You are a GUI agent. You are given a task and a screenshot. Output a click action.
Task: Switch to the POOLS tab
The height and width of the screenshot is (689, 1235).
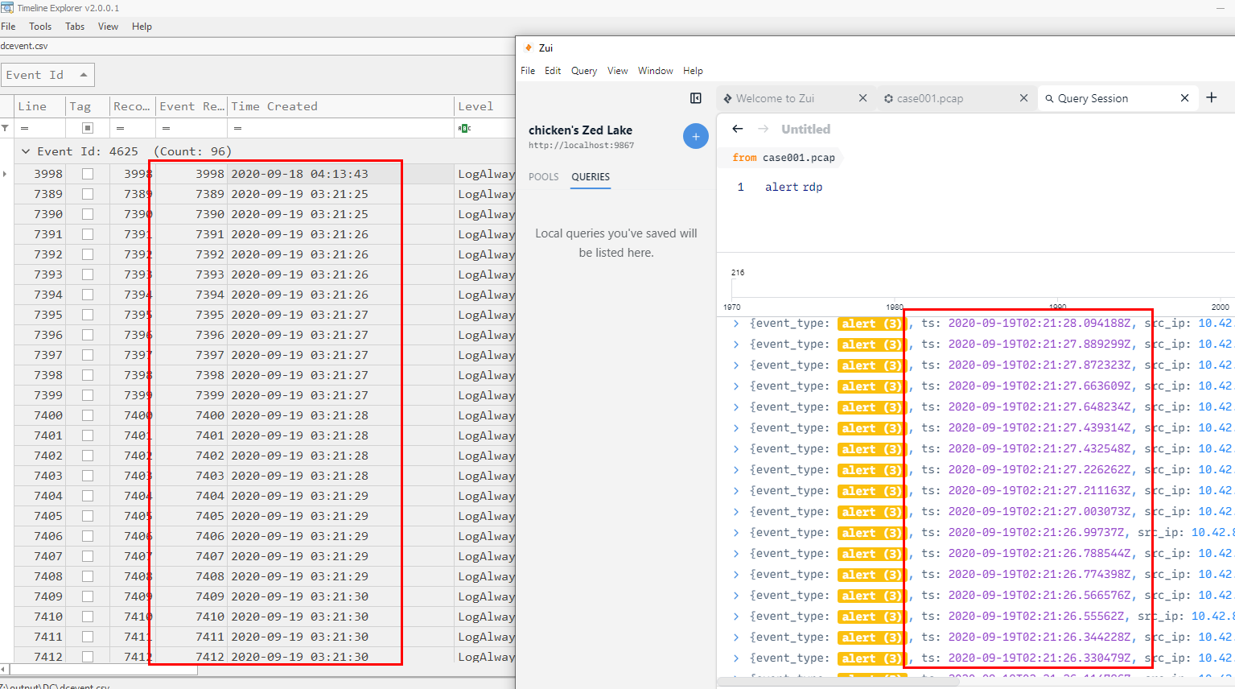coord(543,177)
